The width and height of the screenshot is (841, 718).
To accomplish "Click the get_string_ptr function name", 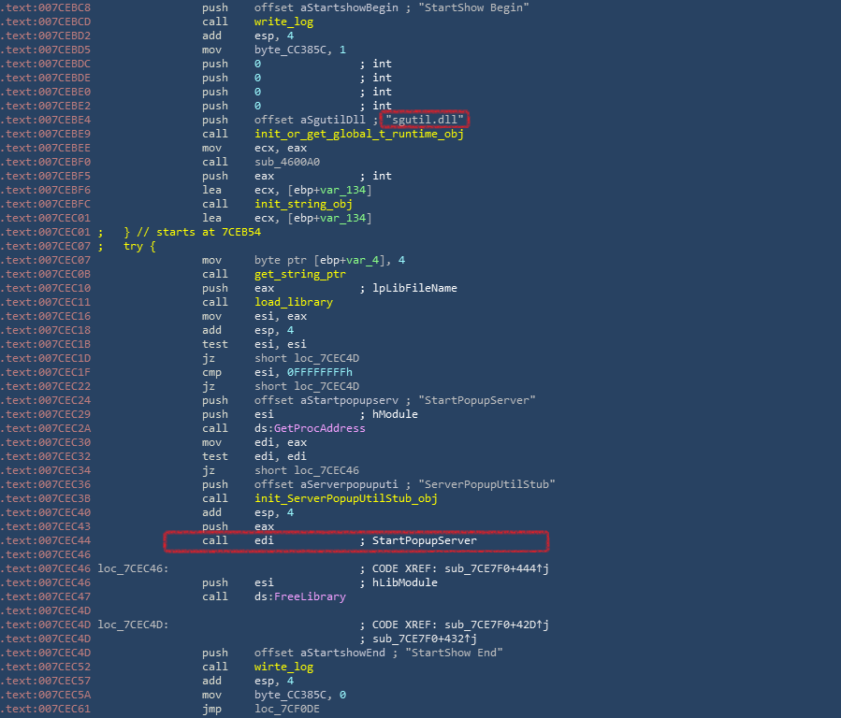I will (x=299, y=274).
